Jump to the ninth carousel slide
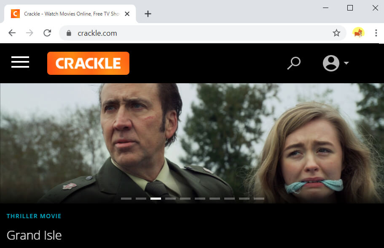This screenshot has width=384, height=248. (244, 199)
